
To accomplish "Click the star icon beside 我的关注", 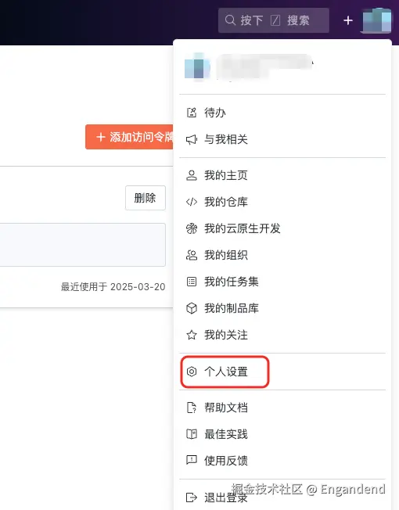I will point(192,335).
